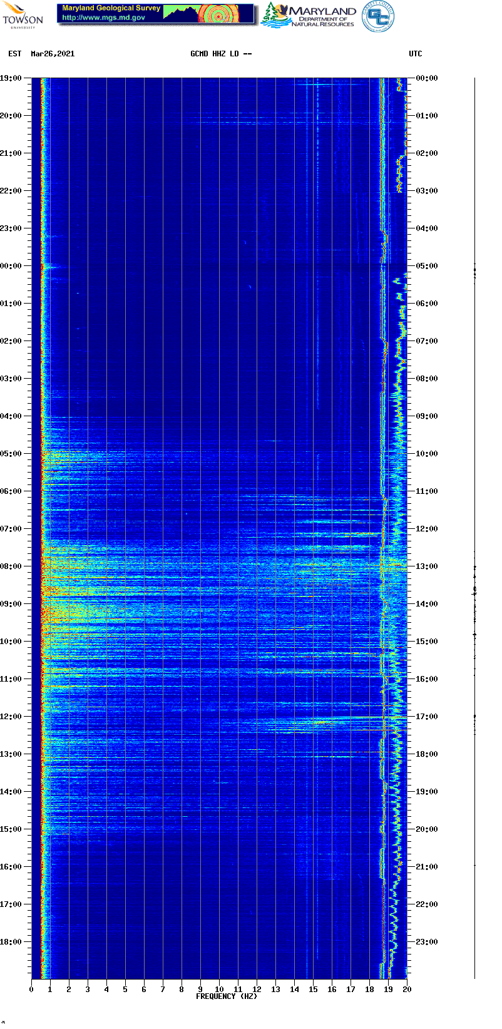The height and width of the screenshot is (1029, 502).
Task: Open the http://www.mgs.md.gov link
Action: (103, 18)
